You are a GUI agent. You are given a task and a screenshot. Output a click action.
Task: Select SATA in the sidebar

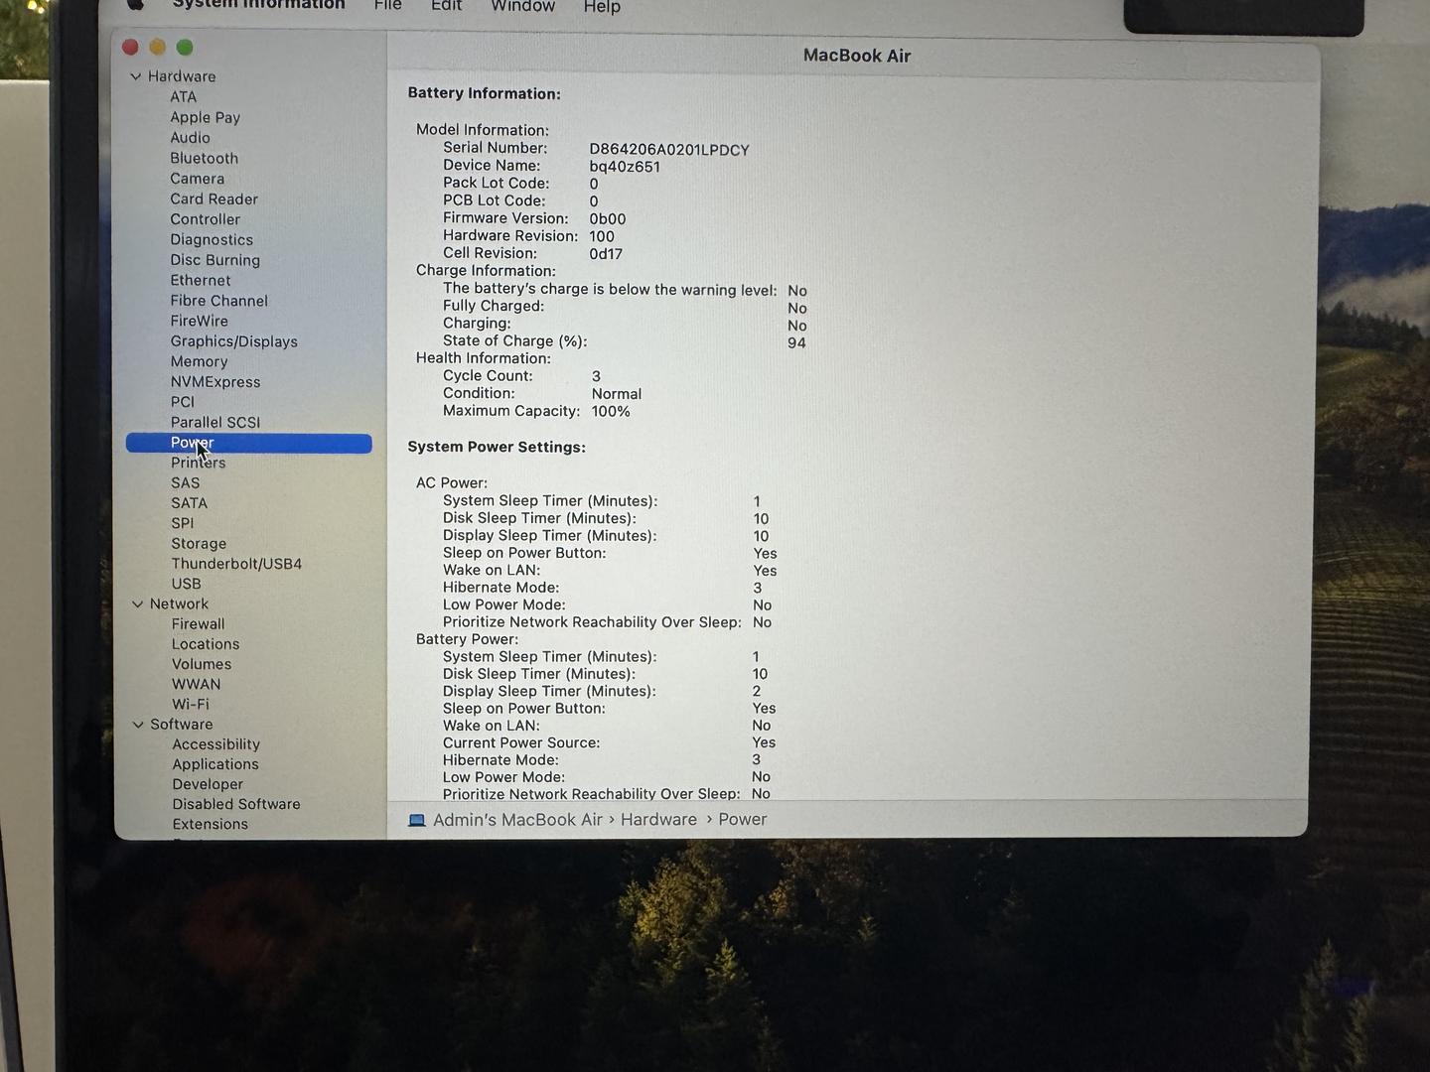pos(189,503)
